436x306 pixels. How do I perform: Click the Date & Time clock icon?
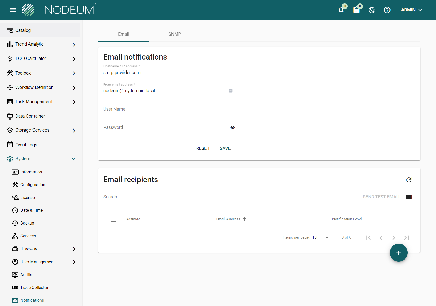[15, 210]
